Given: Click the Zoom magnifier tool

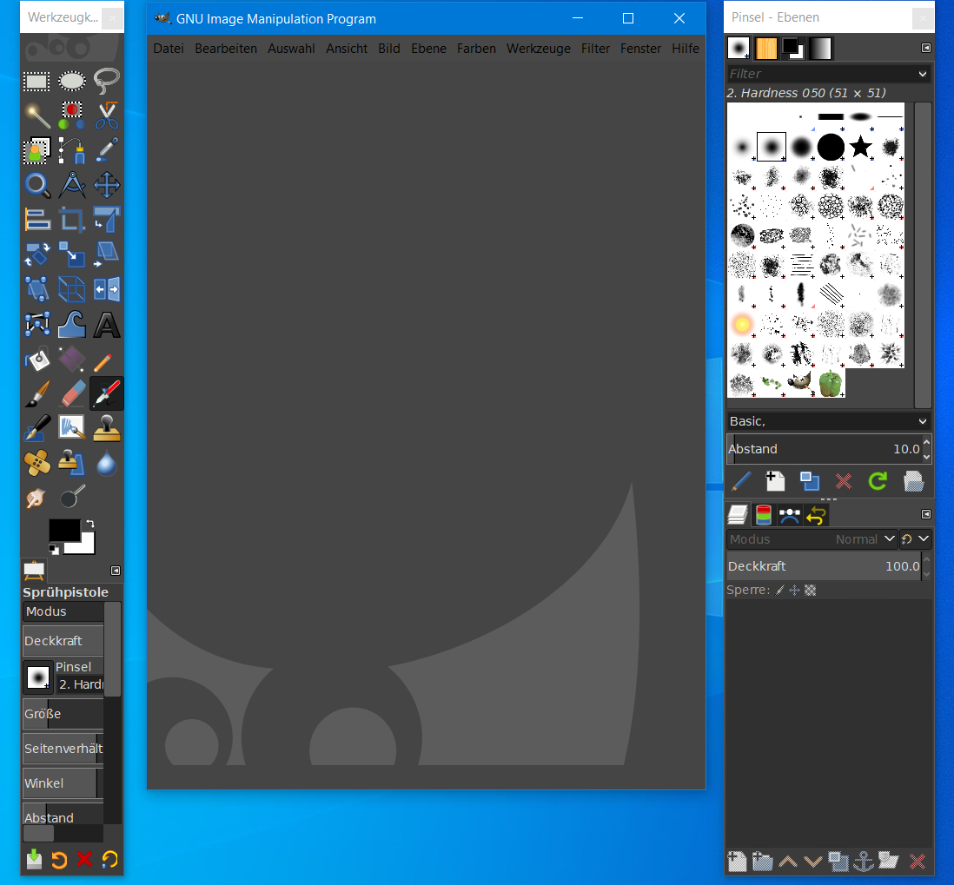Looking at the screenshot, I should (36, 185).
